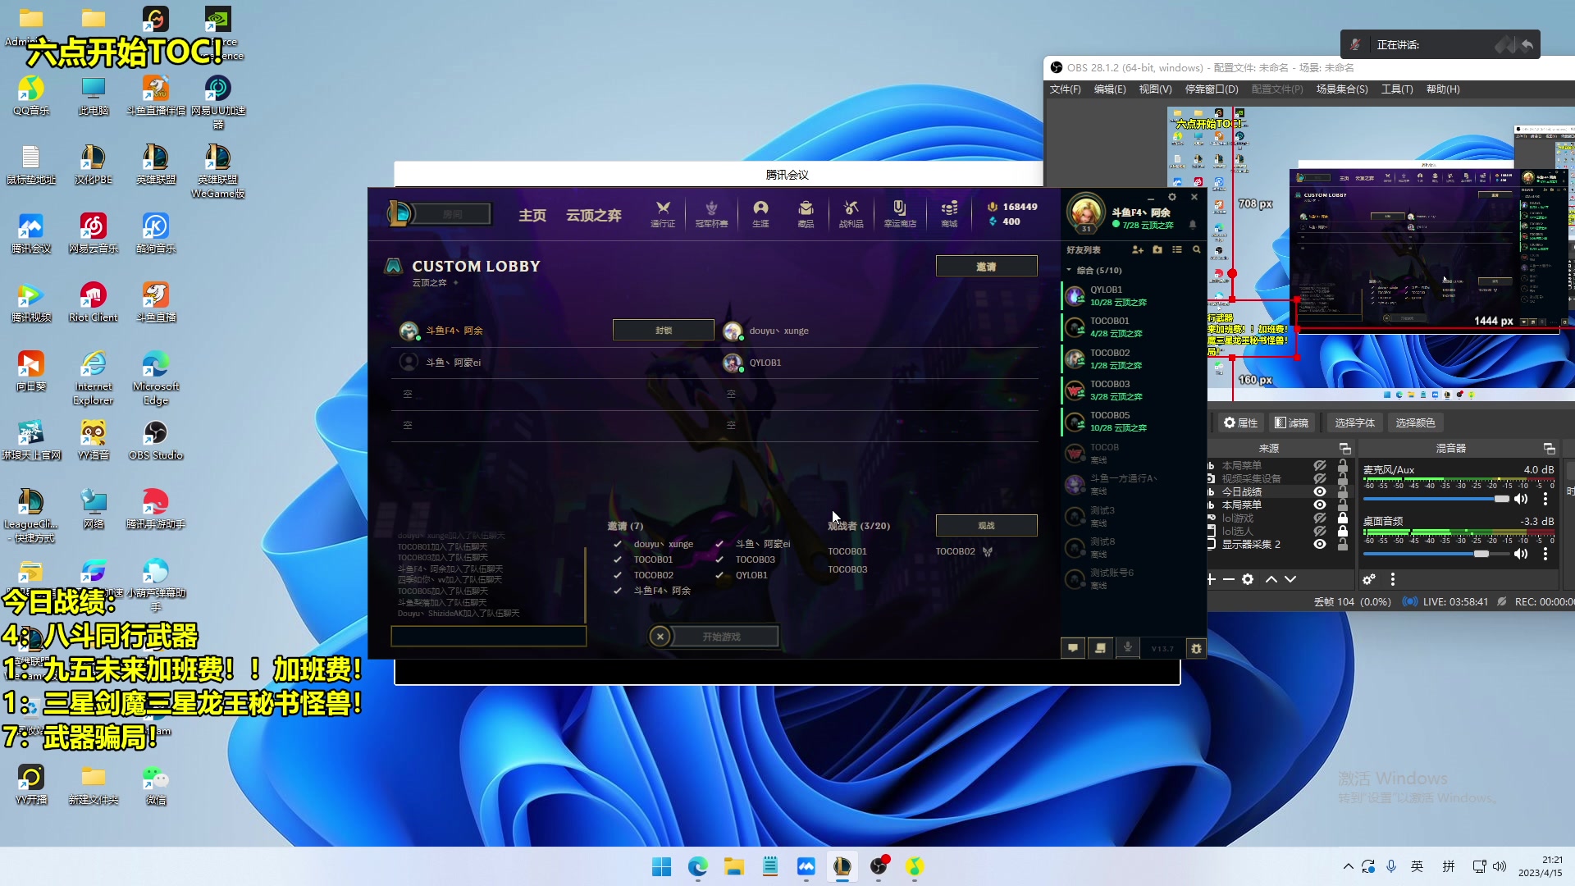The image size is (1575, 886).
Task: Open 桌面音频 three-dot options menu
Action: (1545, 554)
